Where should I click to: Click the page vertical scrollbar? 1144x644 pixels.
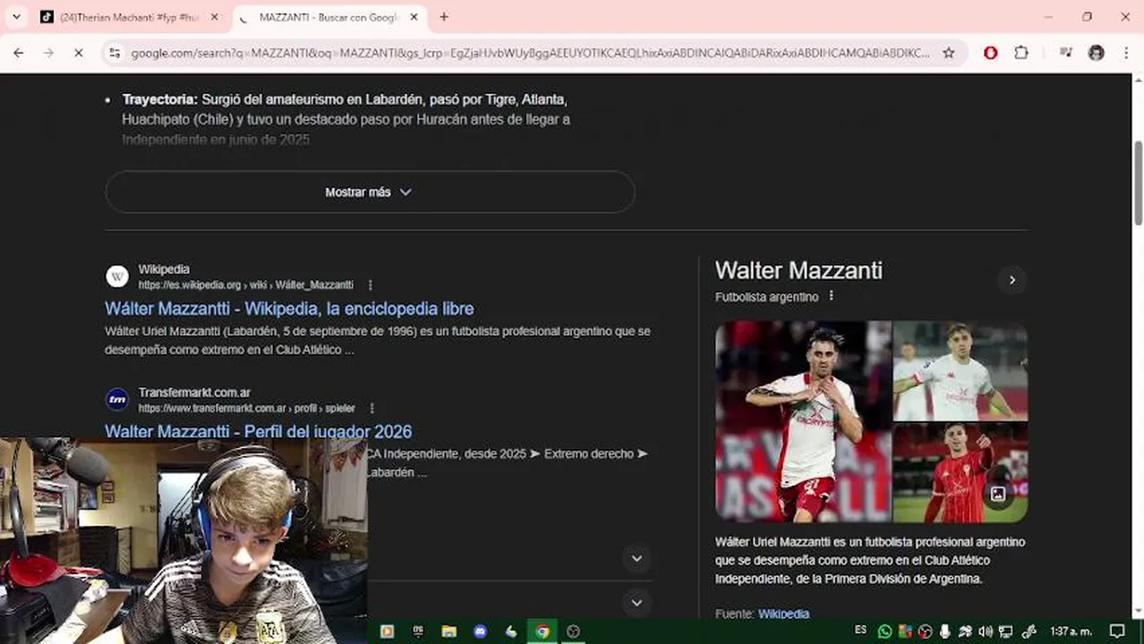(x=1139, y=182)
